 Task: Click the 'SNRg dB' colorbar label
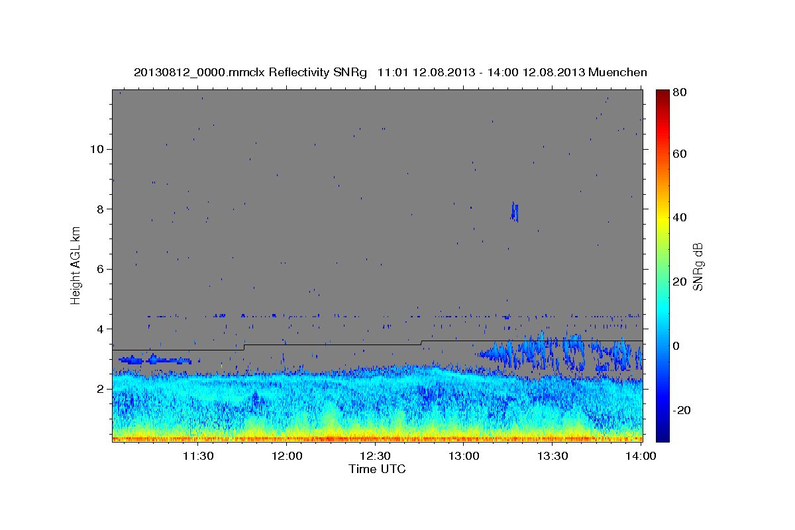[x=697, y=267]
